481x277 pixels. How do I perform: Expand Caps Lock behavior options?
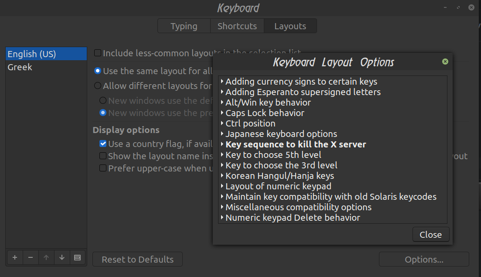coord(222,113)
